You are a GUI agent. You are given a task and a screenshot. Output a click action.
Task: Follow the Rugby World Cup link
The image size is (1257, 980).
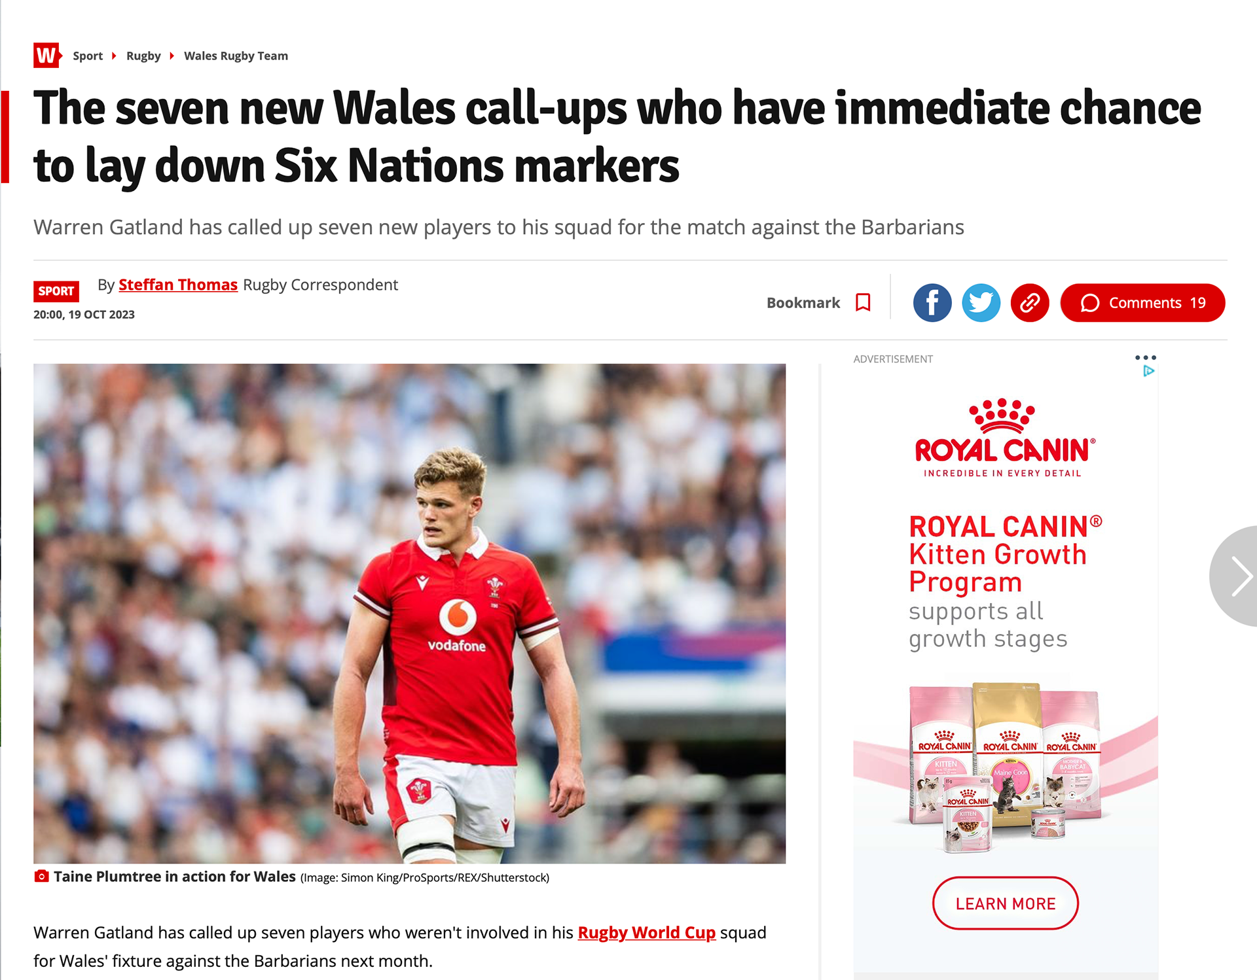(x=647, y=933)
